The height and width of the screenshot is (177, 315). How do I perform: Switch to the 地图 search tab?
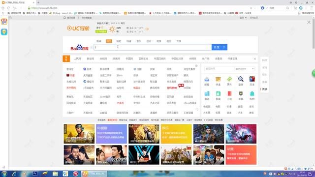click(169, 41)
